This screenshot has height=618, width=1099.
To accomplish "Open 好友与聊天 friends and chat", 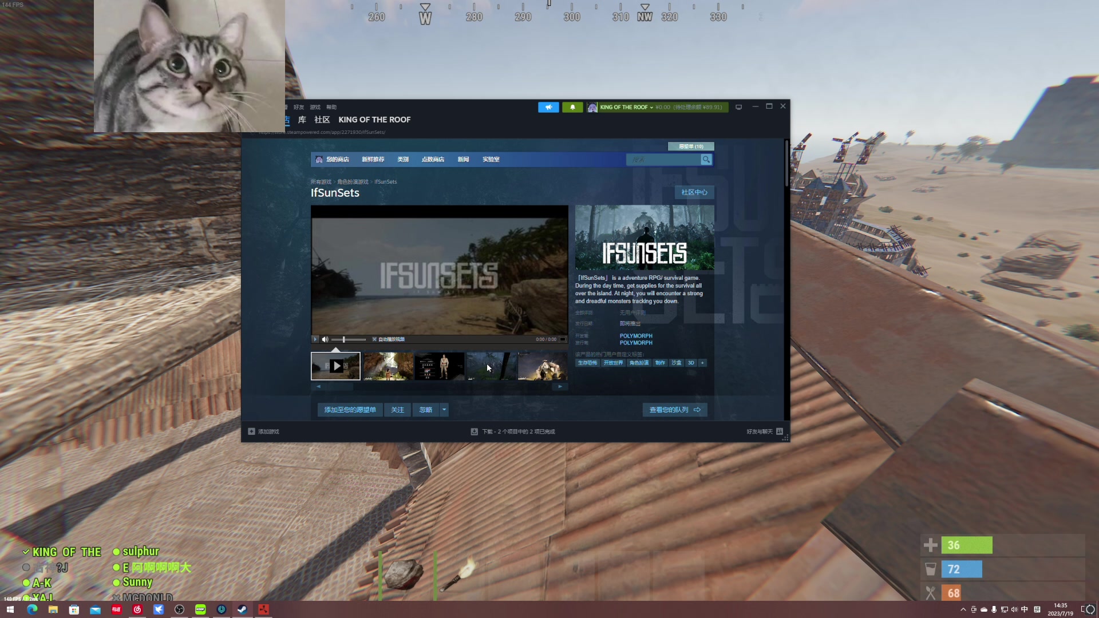I will tap(764, 431).
